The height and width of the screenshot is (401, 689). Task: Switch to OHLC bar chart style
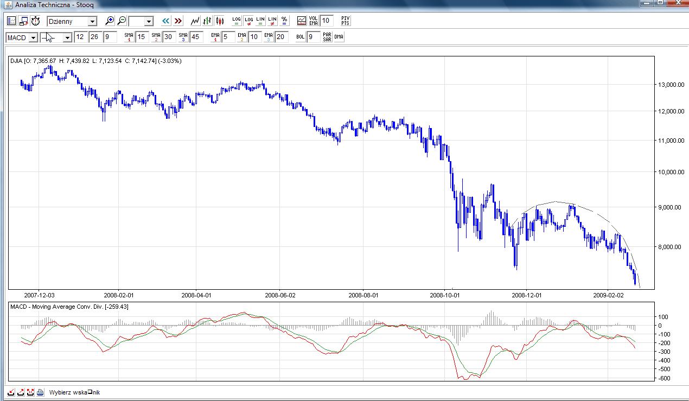[x=207, y=21]
